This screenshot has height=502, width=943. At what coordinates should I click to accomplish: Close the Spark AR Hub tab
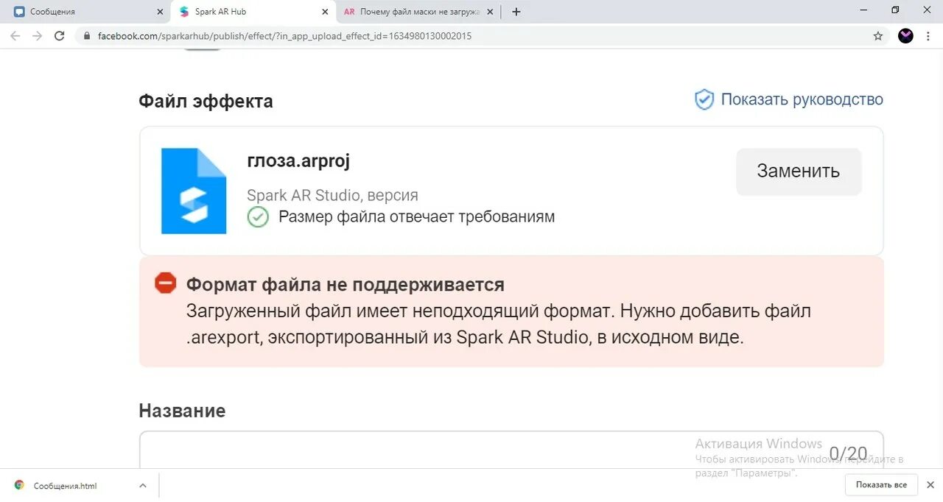[x=326, y=12]
